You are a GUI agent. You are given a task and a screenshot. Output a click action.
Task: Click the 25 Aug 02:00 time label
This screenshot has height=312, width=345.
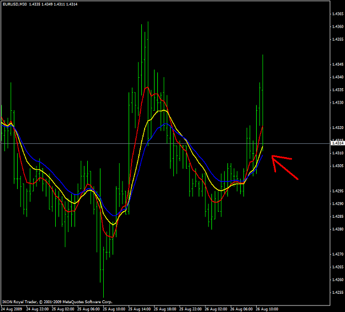tap(63, 309)
